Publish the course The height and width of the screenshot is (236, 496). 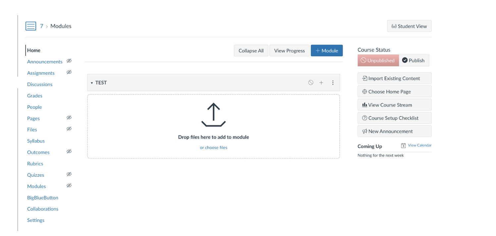point(414,60)
